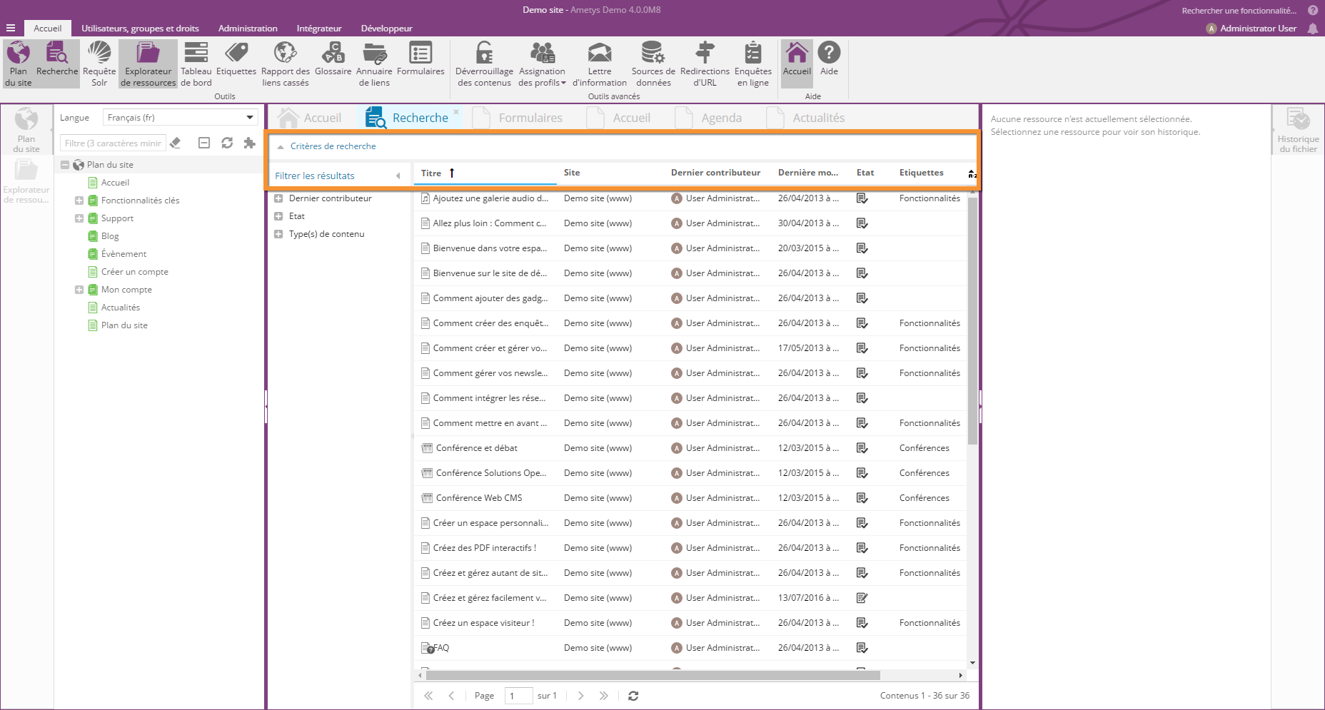Switch to the Formulaires document tab
The image size is (1325, 710).
(x=530, y=118)
